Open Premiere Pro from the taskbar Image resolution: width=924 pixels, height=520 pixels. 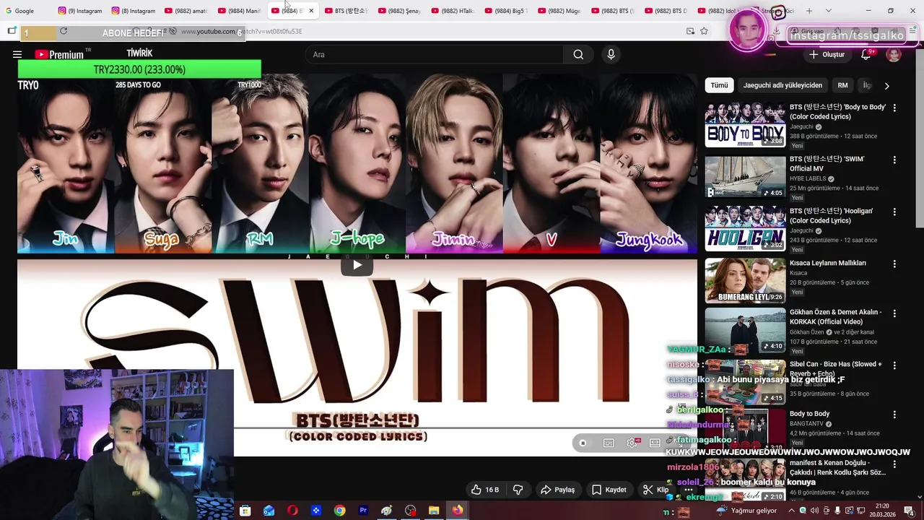363,511
